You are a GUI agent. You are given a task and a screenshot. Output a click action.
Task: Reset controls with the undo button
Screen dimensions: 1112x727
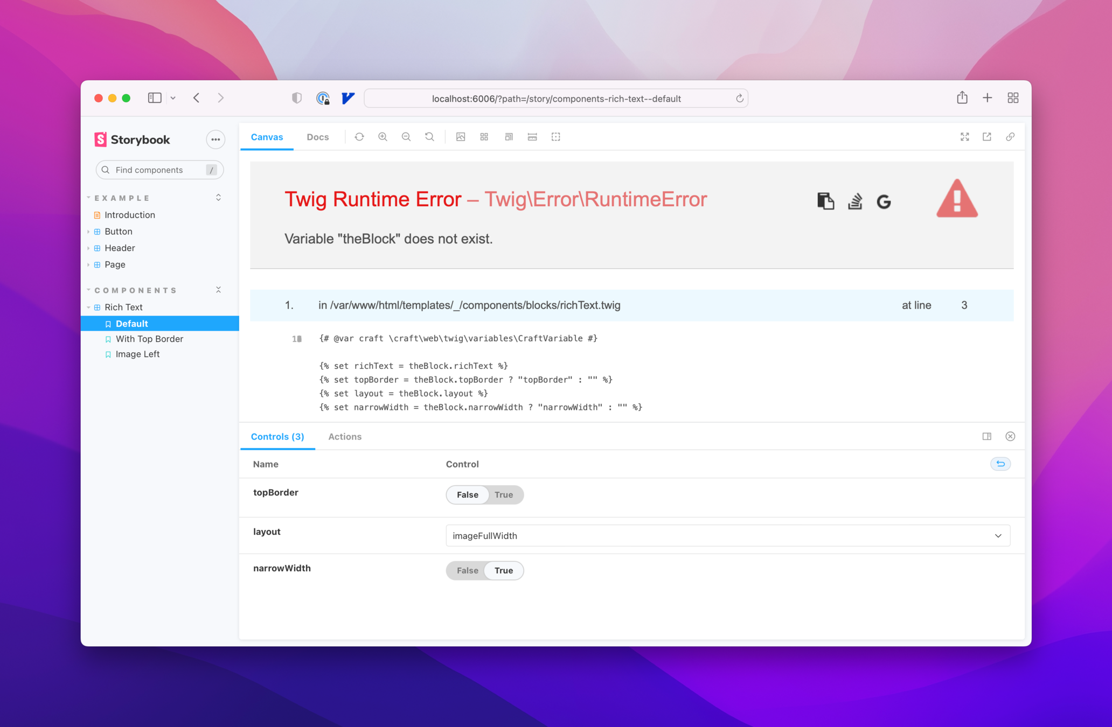pos(1000,464)
